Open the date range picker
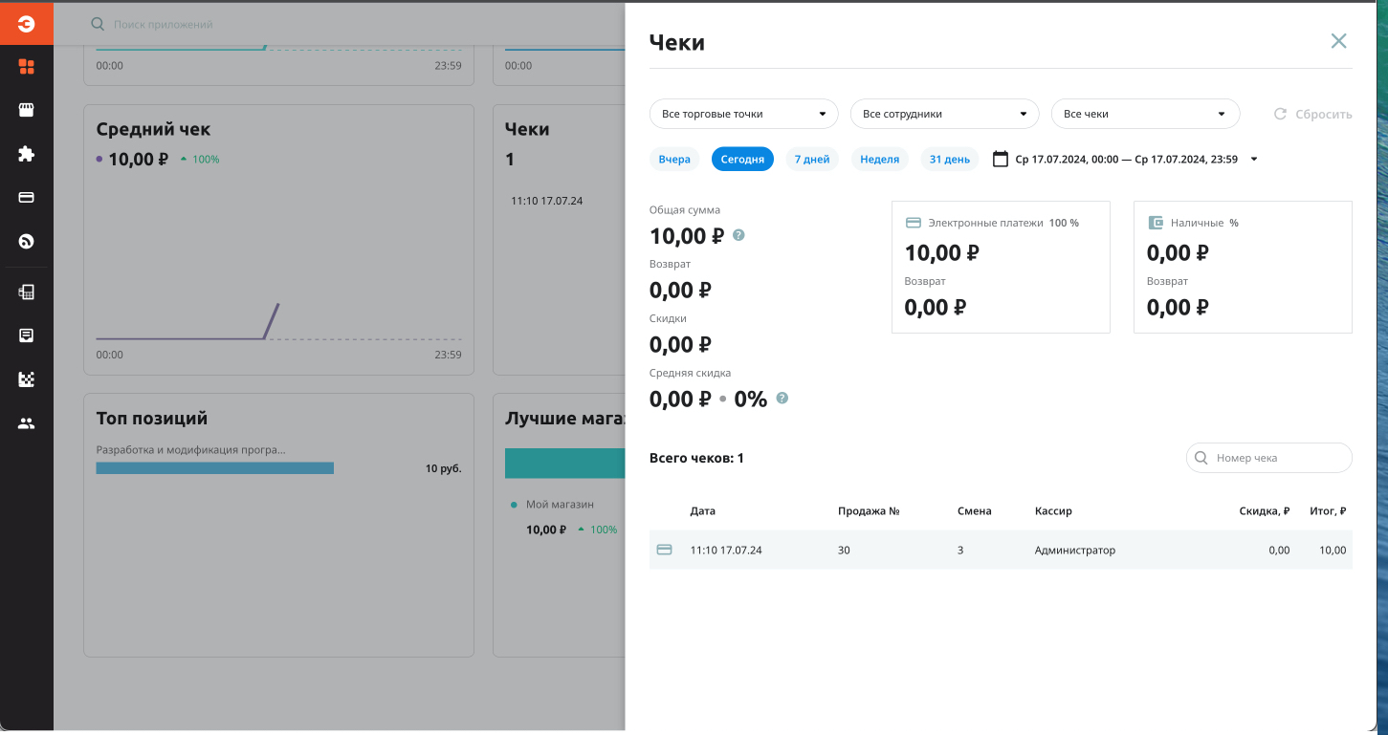1388x735 pixels. click(1125, 160)
